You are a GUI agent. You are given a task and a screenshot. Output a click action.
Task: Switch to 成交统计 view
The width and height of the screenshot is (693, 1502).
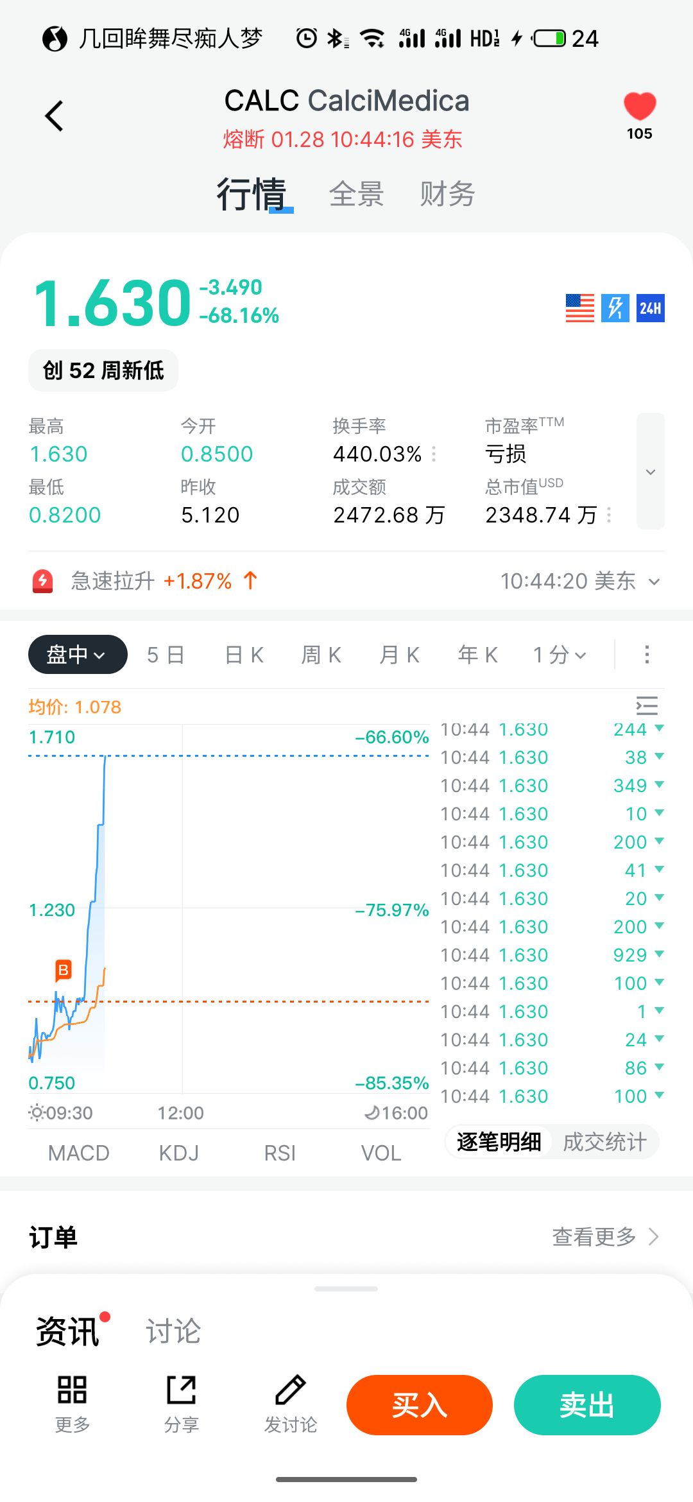tap(604, 1142)
